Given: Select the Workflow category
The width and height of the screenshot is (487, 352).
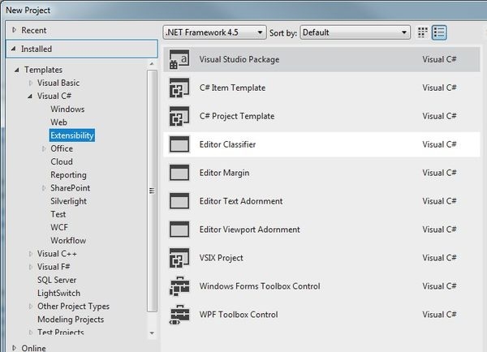Looking at the screenshot, I should point(68,241).
